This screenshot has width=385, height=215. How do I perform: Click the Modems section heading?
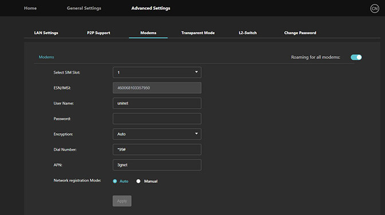[46, 57]
